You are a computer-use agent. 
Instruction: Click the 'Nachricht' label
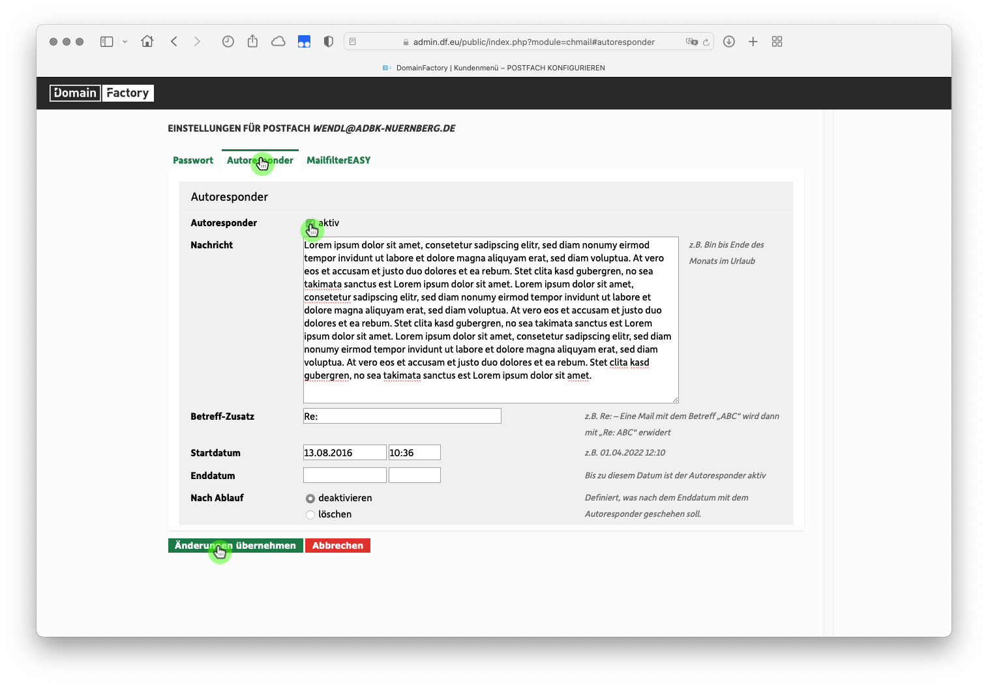click(211, 245)
